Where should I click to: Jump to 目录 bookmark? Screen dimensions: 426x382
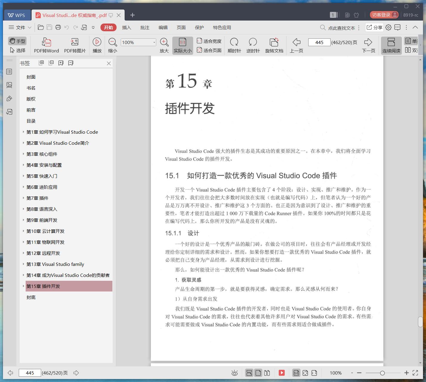tap(31, 121)
